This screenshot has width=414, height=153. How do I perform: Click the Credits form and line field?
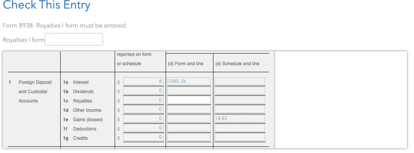click(189, 137)
